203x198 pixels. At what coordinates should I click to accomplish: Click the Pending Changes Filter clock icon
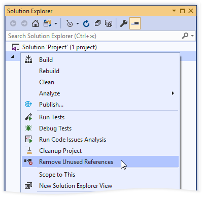tap(70, 23)
